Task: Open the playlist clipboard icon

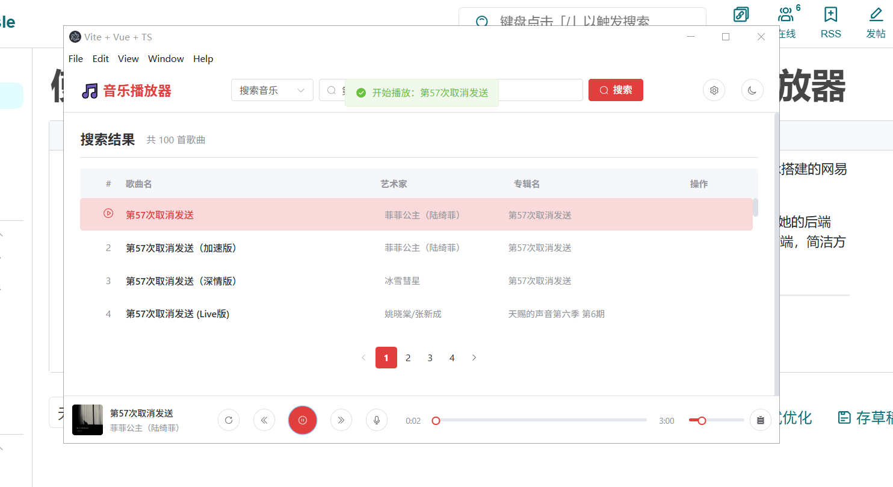Action: click(x=760, y=420)
